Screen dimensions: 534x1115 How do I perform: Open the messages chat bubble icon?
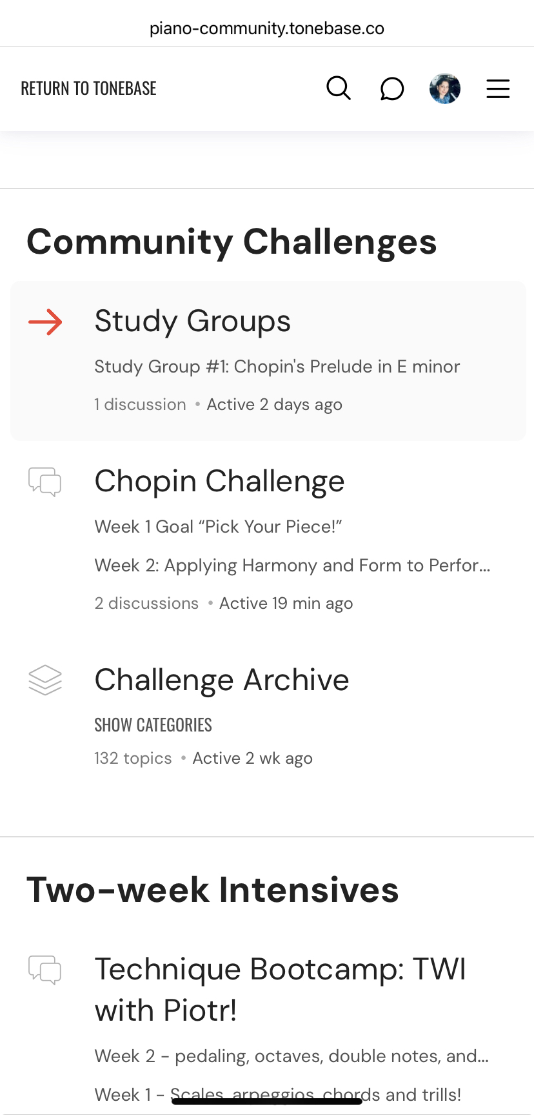(x=391, y=89)
